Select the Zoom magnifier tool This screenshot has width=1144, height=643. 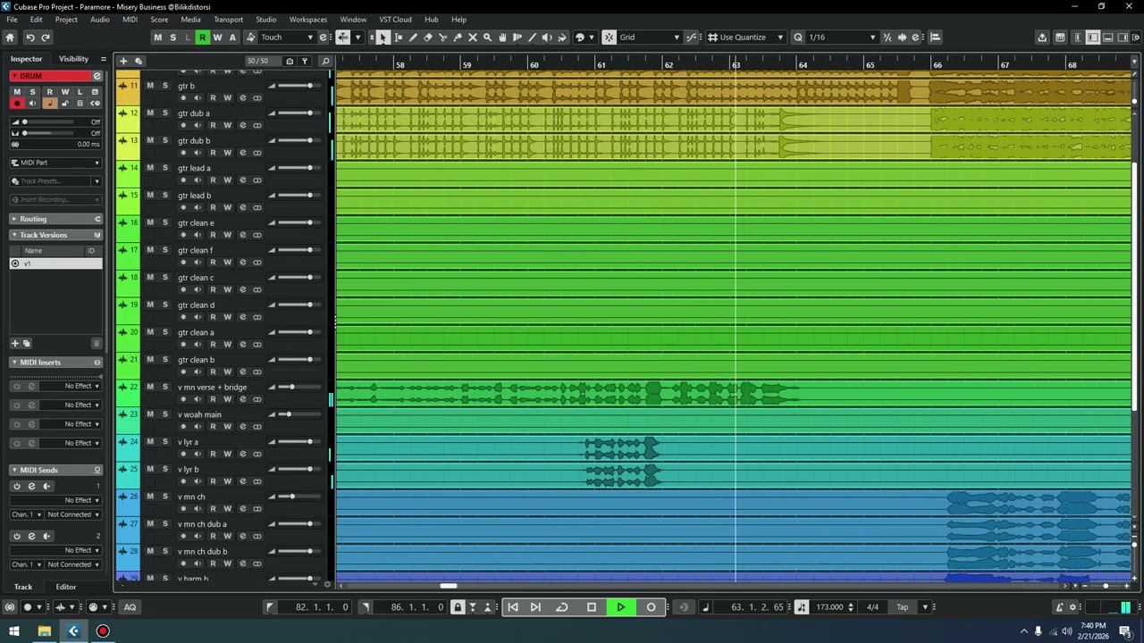(x=487, y=38)
